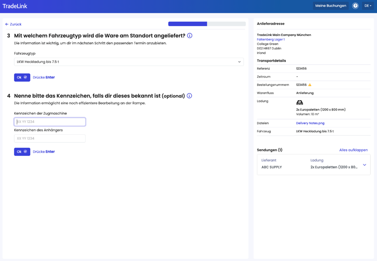The width and height of the screenshot is (377, 261).
Task: Expand the ABC SUPPLY shipment chevron
Action: coord(364,165)
